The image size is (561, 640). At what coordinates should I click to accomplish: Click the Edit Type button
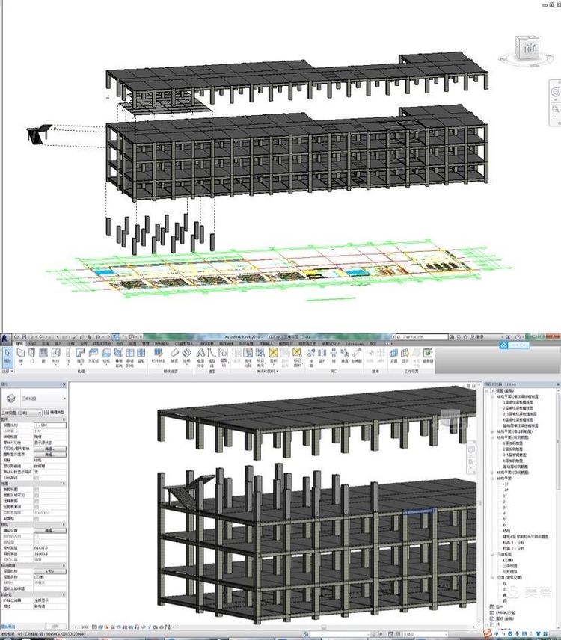pos(56,412)
